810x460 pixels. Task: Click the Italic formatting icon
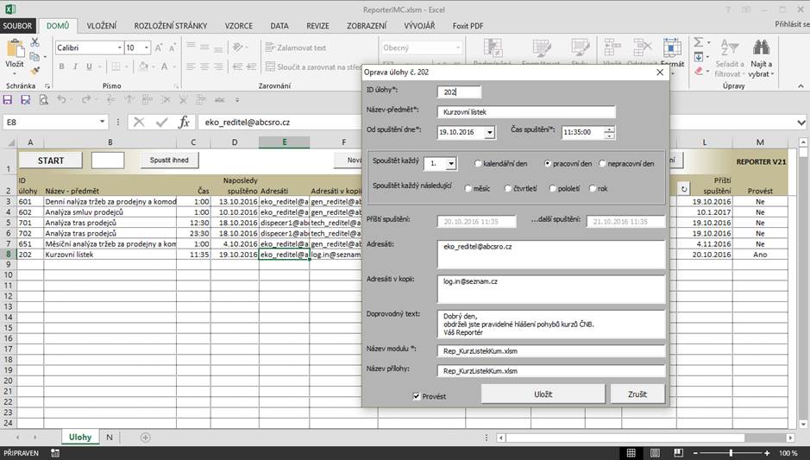pyautogui.click(x=75, y=66)
